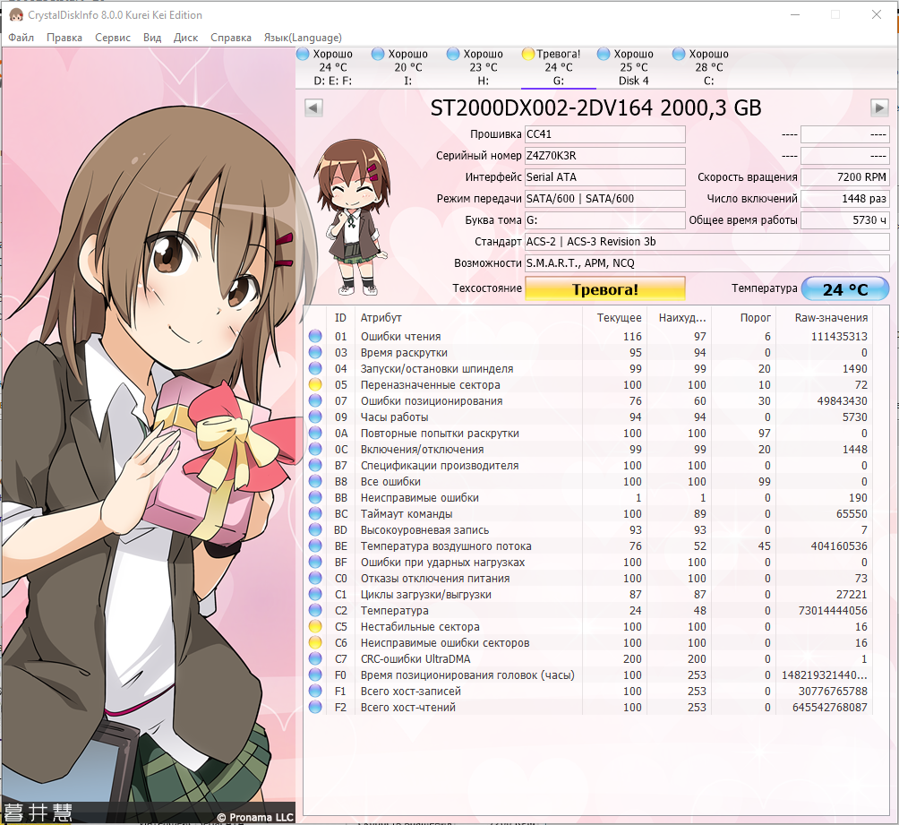The height and width of the screenshot is (825, 899).
Task: Click raw value 111435313
Action: (839, 336)
